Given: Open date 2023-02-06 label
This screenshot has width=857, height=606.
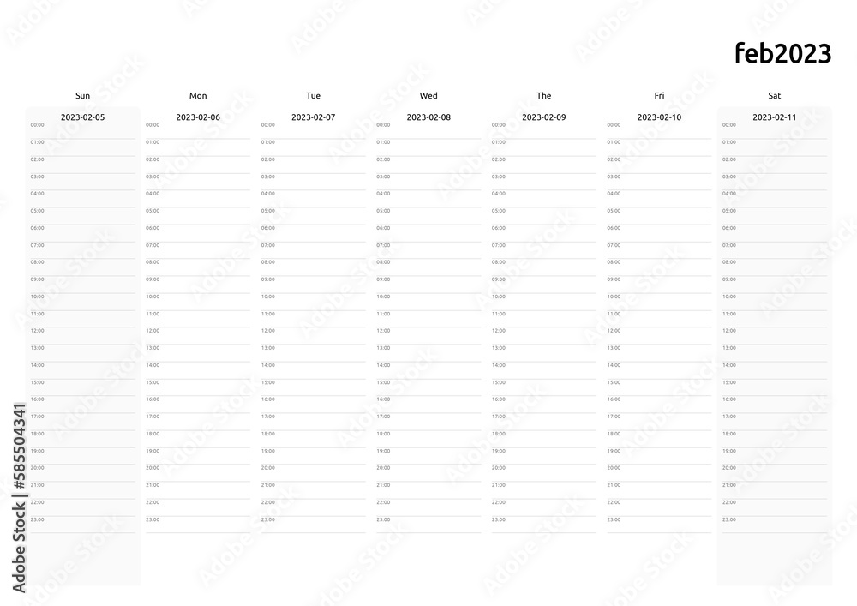Looking at the screenshot, I should coord(198,117).
